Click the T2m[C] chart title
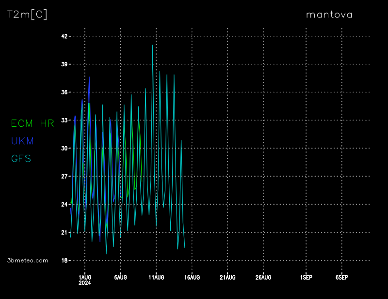 [x=27, y=15]
